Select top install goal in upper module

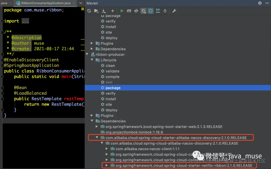point(111,27)
